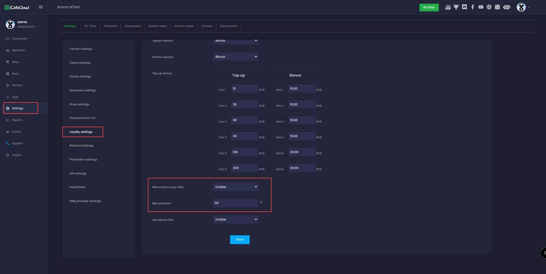Click the Line 4 Top up field
The height and width of the screenshot is (274, 546).
(x=245, y=136)
